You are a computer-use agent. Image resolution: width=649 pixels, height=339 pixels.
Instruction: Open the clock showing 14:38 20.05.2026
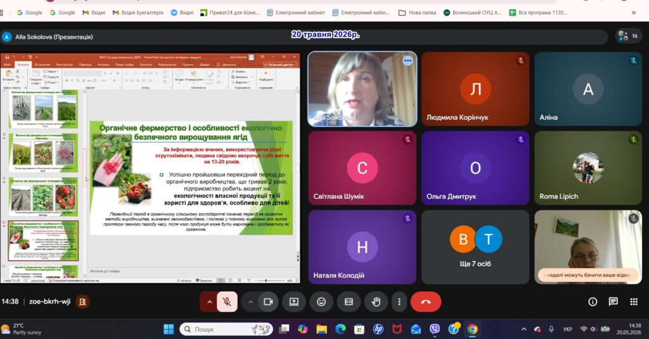point(628,329)
